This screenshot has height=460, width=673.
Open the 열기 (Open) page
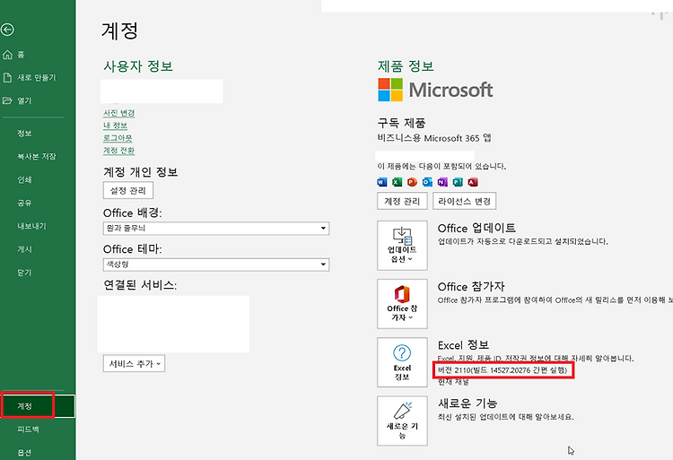[17, 100]
